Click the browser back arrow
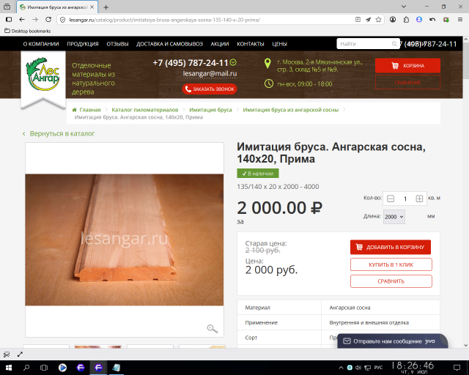Screen dimensions: 469x375 (22, 20)
